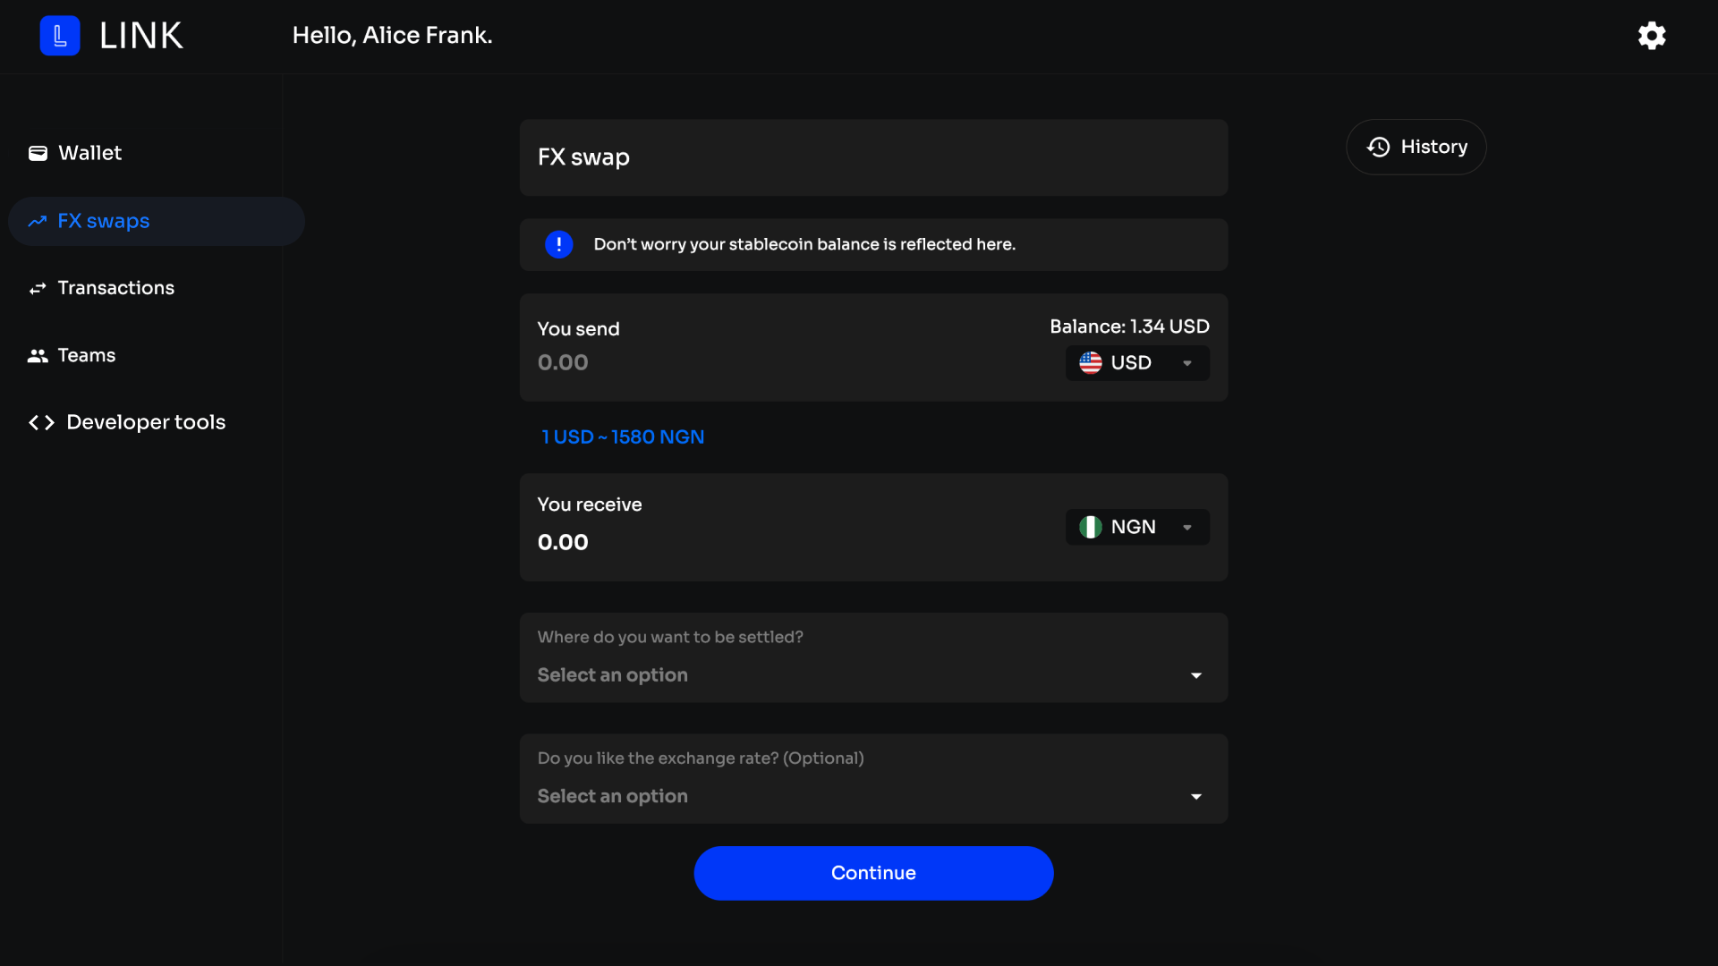Click the FX swaps trend-arrow icon
The width and height of the screenshot is (1718, 966).
[x=38, y=221]
